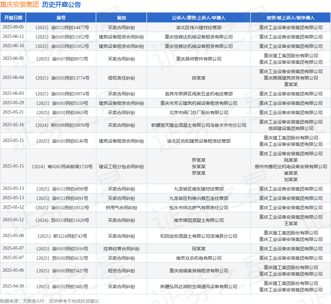Click case number 渝0103民初5916号
Image resolution: width=331 pixels, height=304 pixels.
click(70, 249)
